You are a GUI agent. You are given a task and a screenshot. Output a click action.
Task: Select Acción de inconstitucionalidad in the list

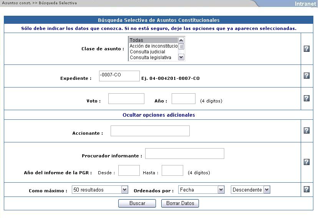point(153,46)
